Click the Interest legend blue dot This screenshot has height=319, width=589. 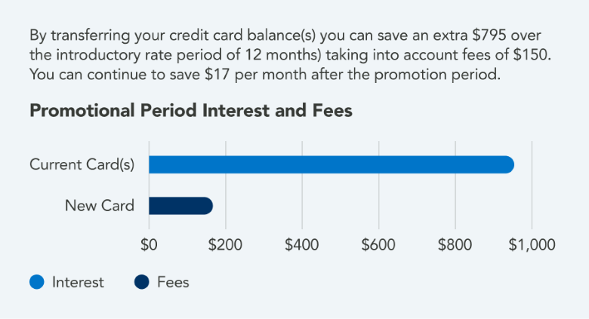coord(38,283)
